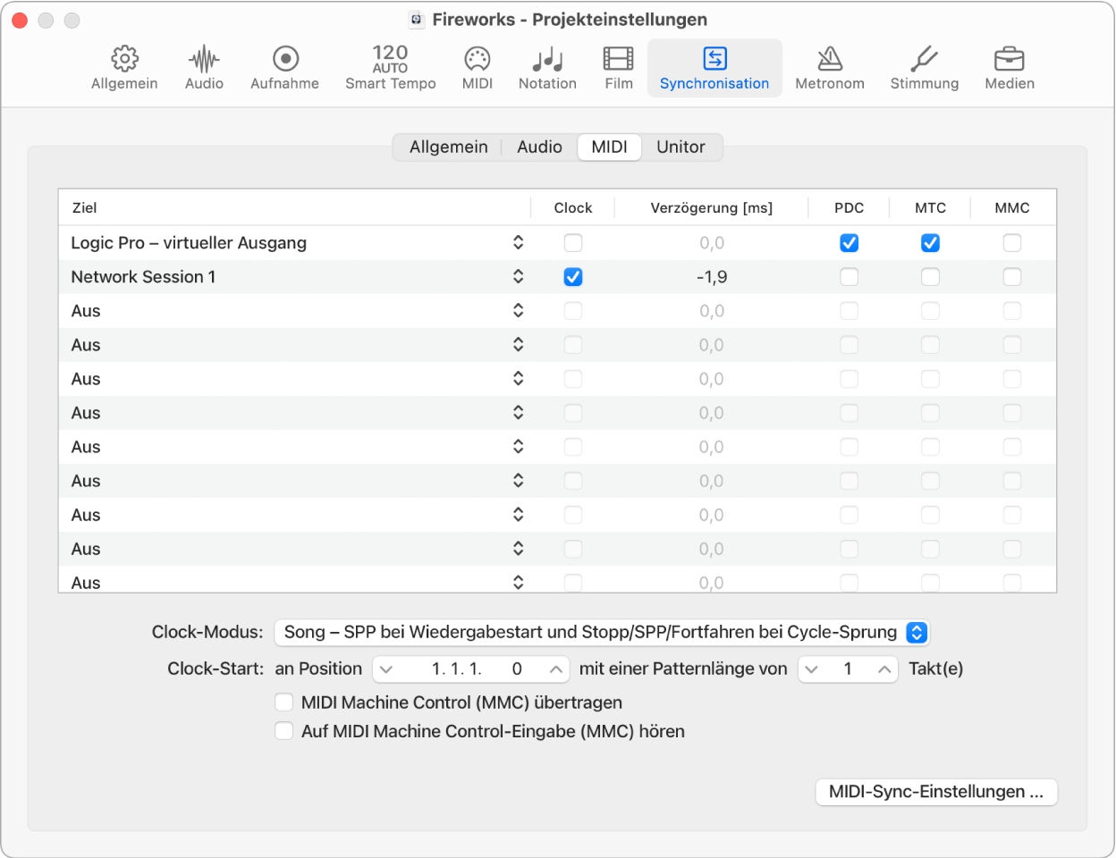Open the Clock-Modus dropdown
Screen dimensions: 1116x858
603,632
